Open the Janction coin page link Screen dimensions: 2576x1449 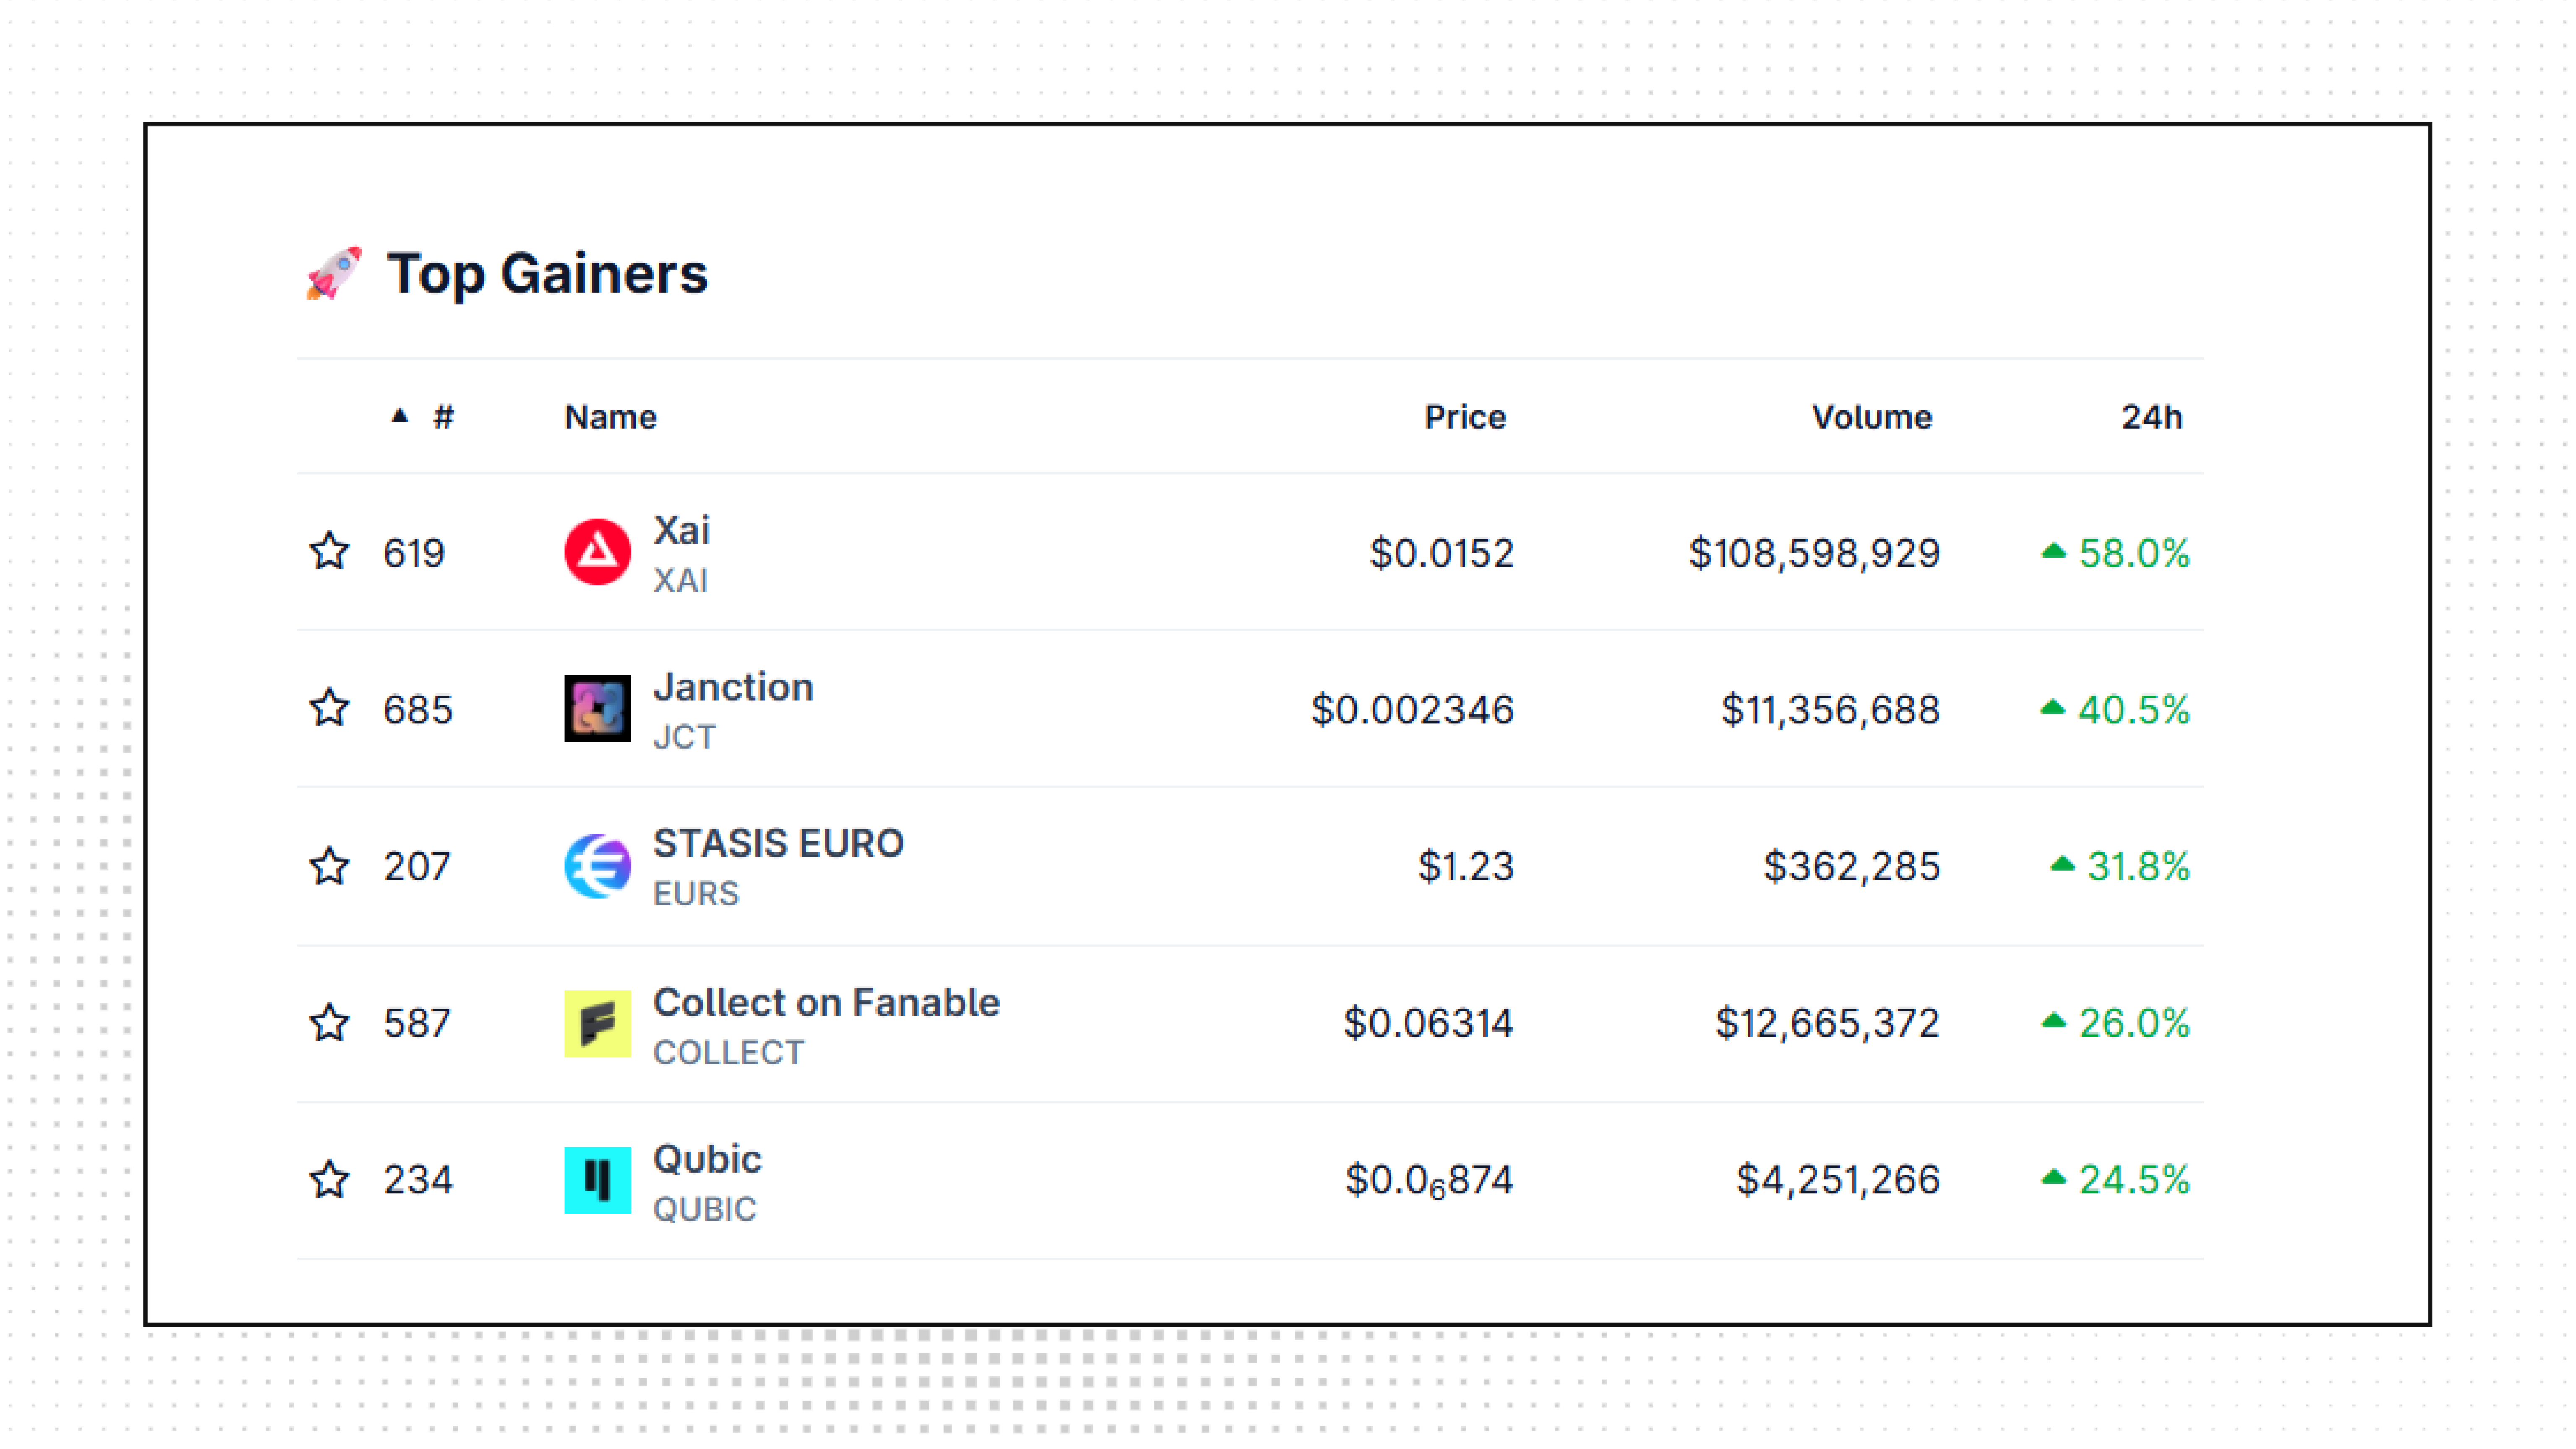pos(733,687)
